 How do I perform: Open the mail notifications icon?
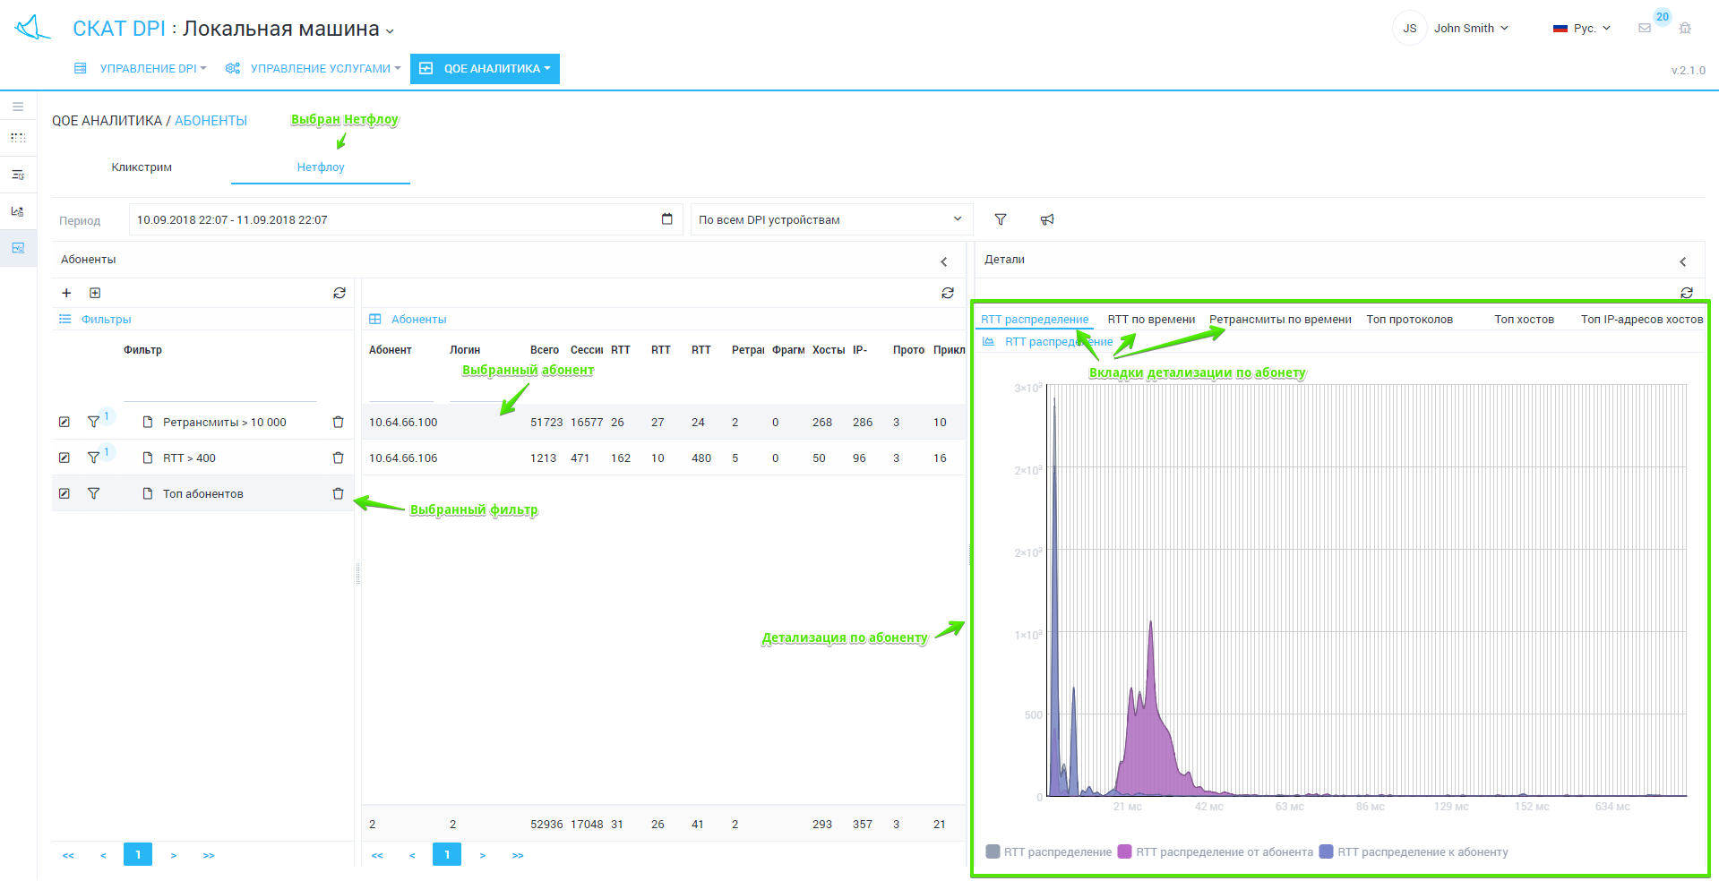[1645, 28]
